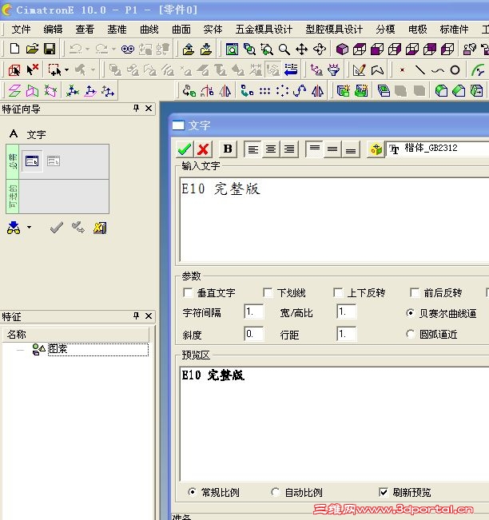Screen dimensions: 489x520
Task: Click the Zoom window icon
Action: pyautogui.click(x=267, y=50)
